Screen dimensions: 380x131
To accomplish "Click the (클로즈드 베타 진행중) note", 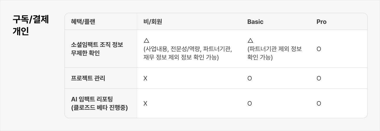I will (x=99, y=108).
